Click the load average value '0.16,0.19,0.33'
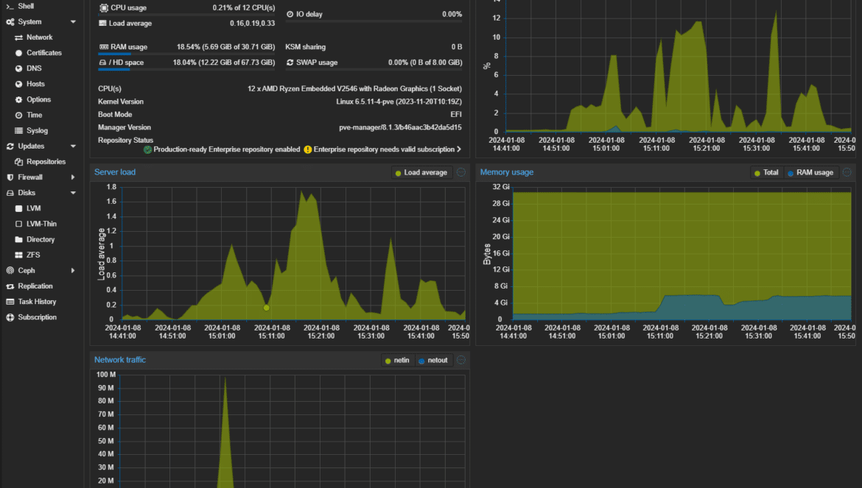 [x=252, y=24]
